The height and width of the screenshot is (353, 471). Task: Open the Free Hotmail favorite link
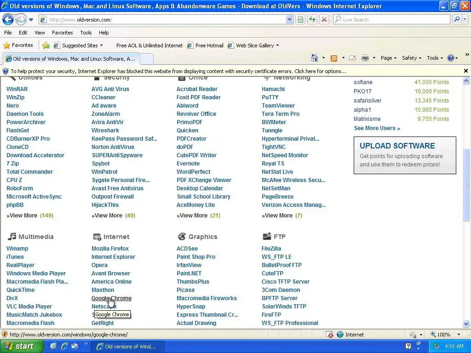[x=205, y=46]
